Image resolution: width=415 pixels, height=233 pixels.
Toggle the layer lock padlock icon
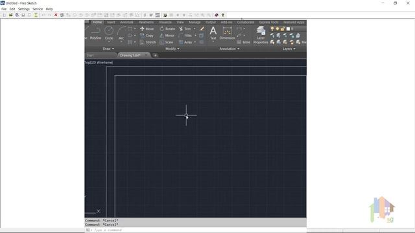[x=283, y=28]
